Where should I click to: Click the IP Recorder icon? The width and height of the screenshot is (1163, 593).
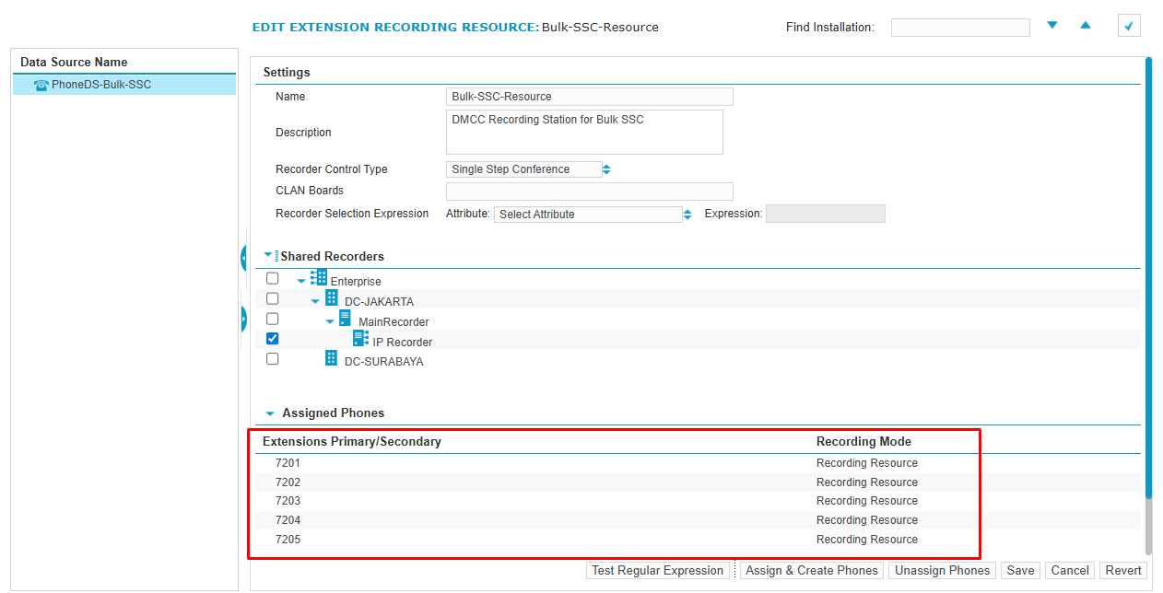coord(360,339)
